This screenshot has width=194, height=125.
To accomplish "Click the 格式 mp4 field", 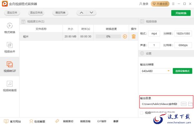I will (x=154, y=34).
